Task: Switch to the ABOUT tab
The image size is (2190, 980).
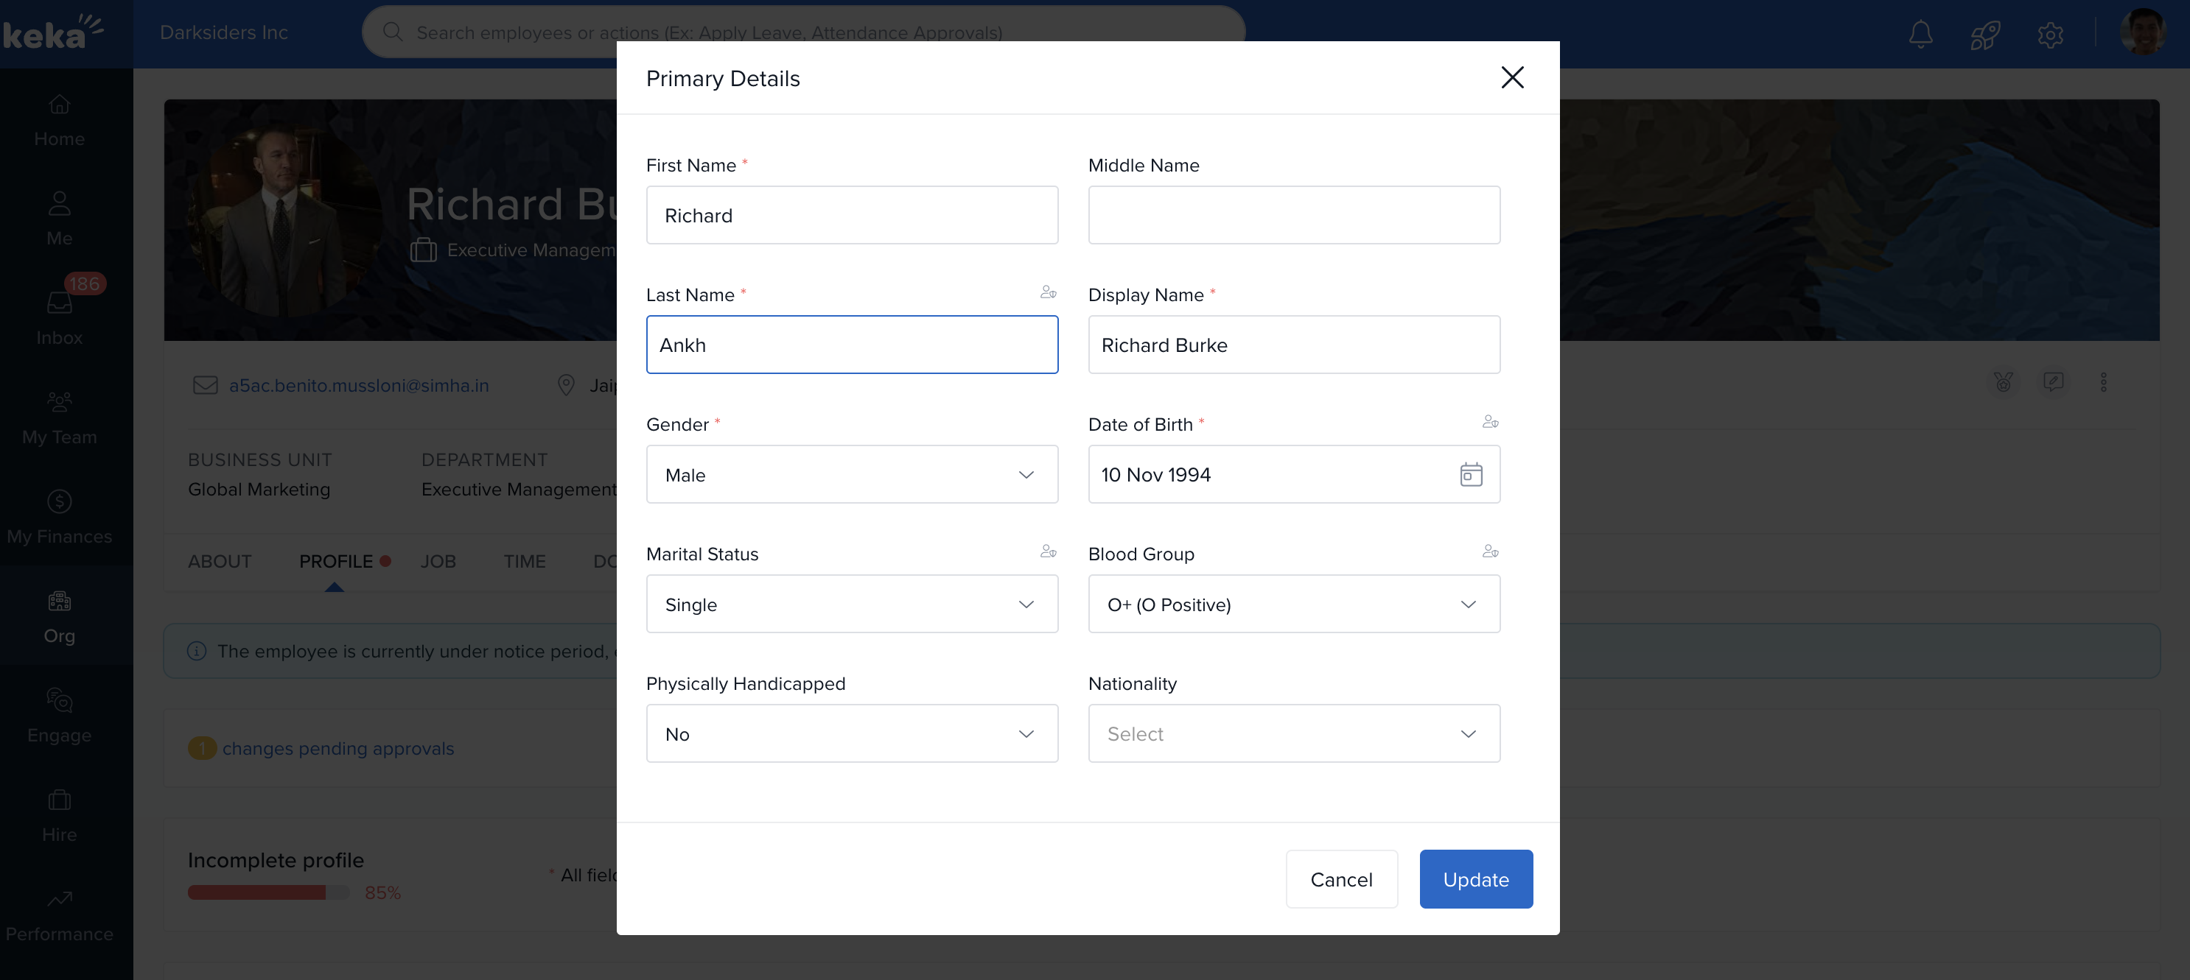Action: pyautogui.click(x=220, y=561)
